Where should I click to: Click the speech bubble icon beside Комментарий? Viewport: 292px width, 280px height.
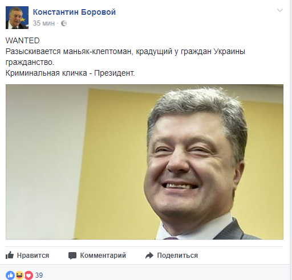pos(72,256)
